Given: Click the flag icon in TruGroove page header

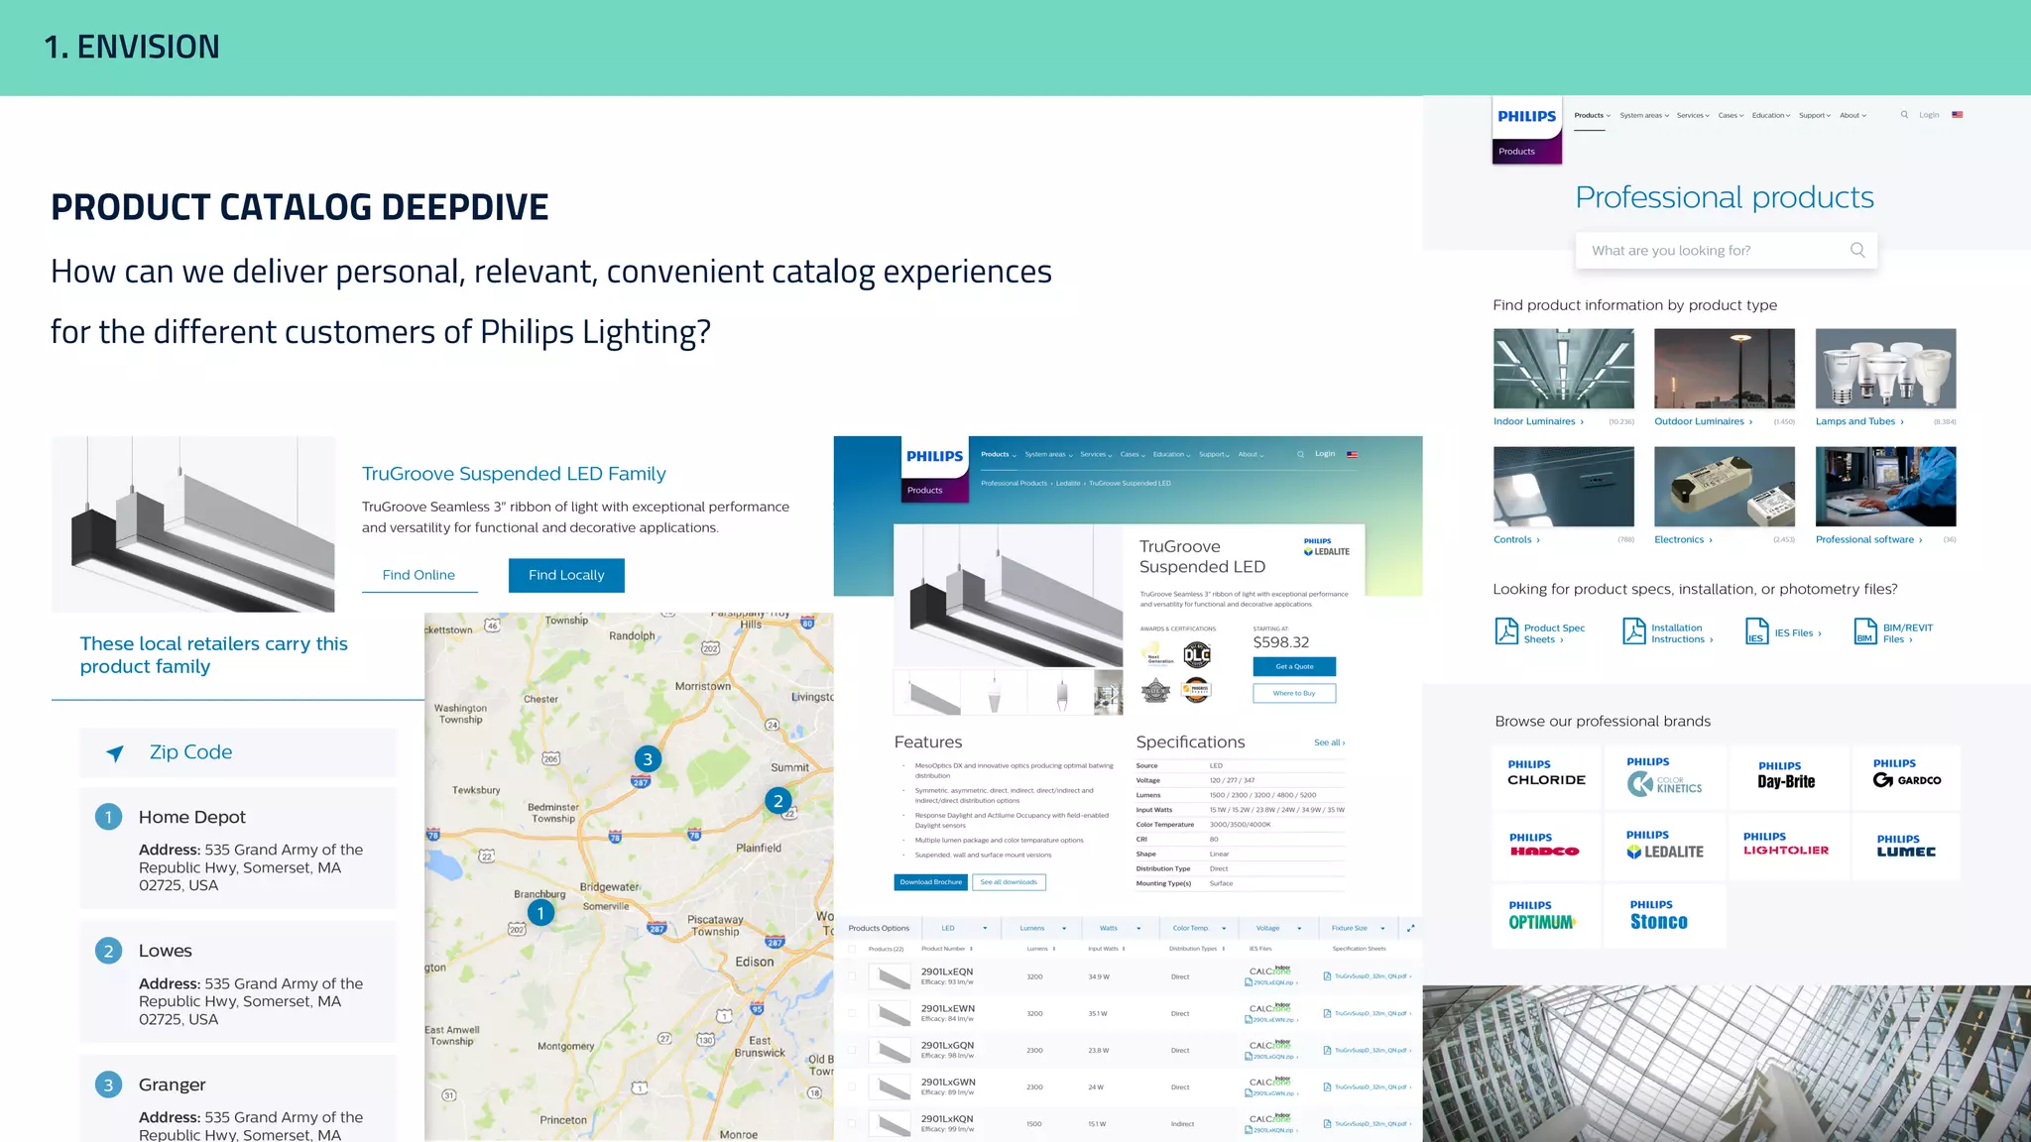Looking at the screenshot, I should point(1352,454).
